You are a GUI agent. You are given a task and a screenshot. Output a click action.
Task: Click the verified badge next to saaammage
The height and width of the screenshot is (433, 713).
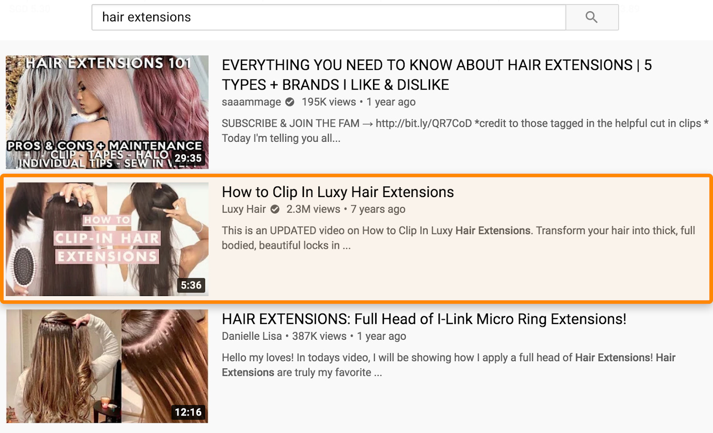290,102
